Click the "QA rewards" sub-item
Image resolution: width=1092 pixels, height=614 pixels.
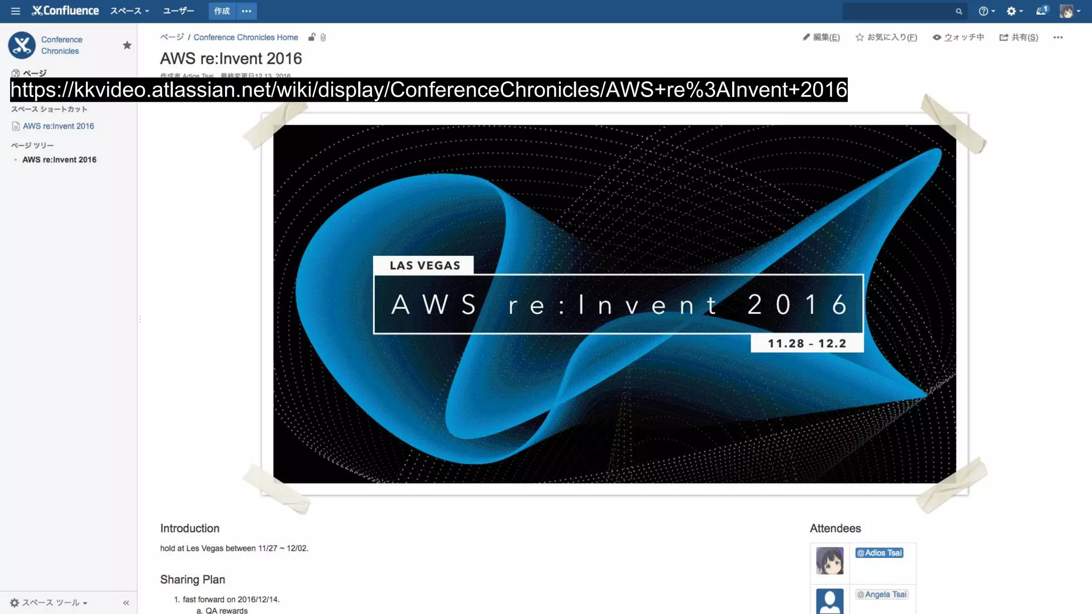(x=227, y=610)
